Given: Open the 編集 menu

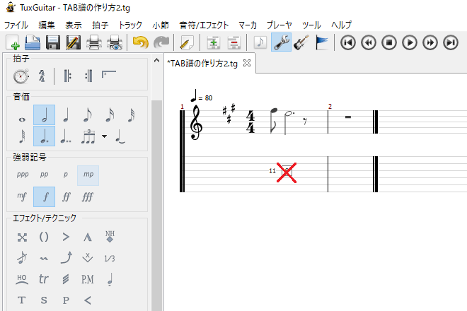Looking at the screenshot, I should pos(47,25).
